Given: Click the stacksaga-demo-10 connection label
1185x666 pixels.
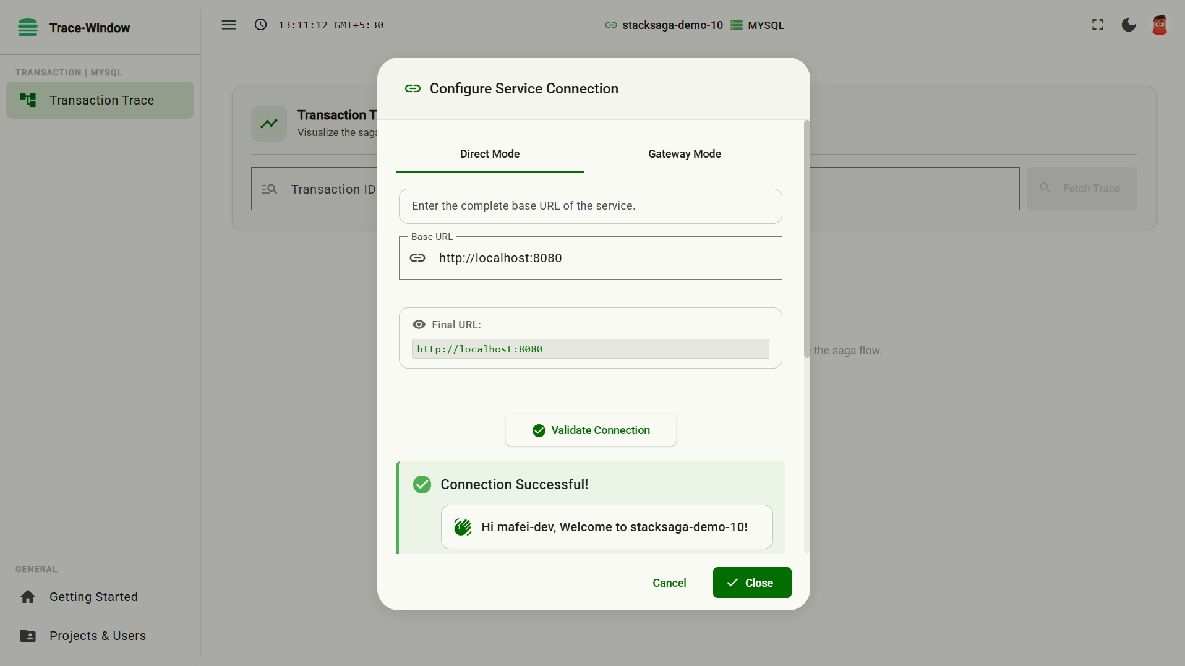Looking at the screenshot, I should click(x=672, y=25).
